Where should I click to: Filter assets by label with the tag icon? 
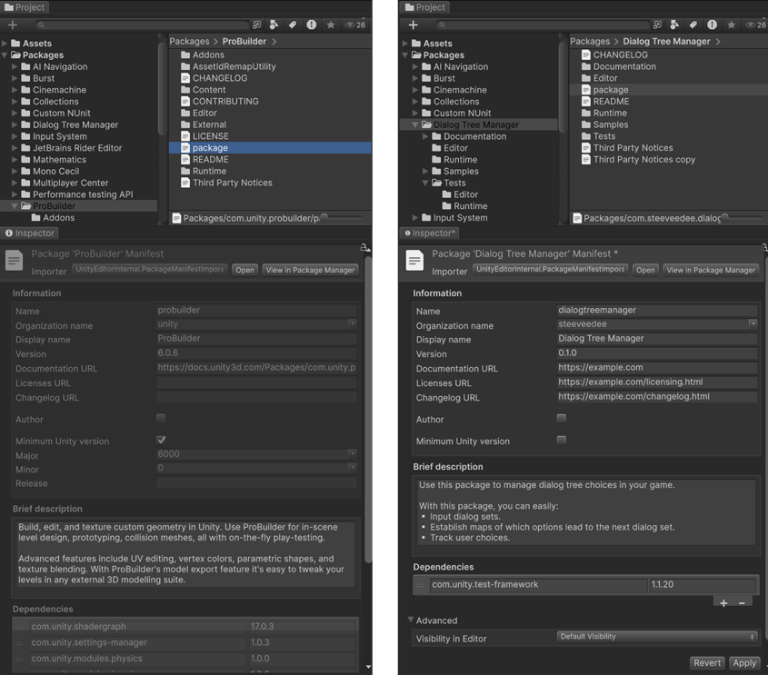[294, 25]
